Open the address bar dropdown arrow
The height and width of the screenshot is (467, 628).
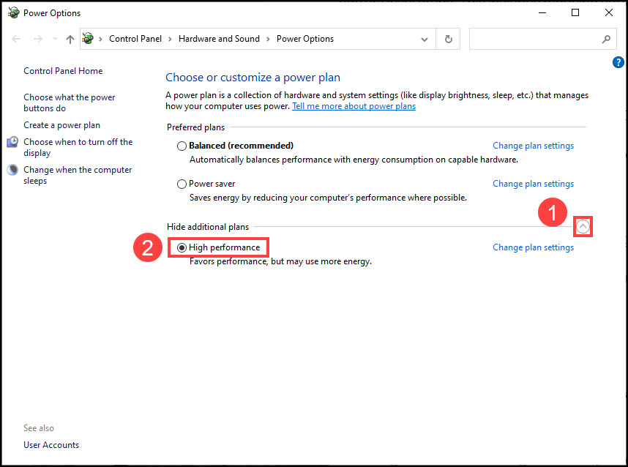pyautogui.click(x=424, y=39)
